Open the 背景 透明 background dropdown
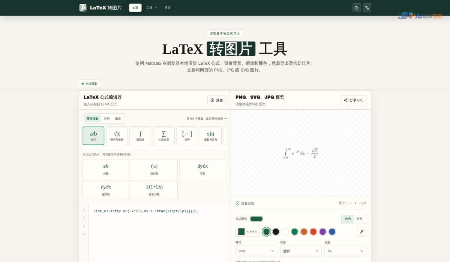The height and width of the screenshot is (262, 450). coord(301,251)
